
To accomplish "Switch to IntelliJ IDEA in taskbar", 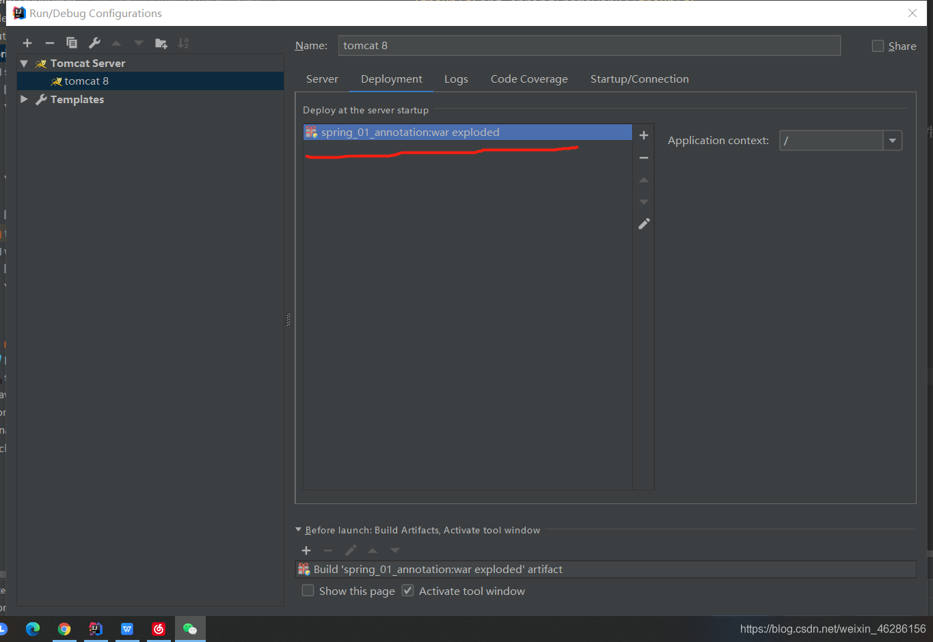I will 96,629.
